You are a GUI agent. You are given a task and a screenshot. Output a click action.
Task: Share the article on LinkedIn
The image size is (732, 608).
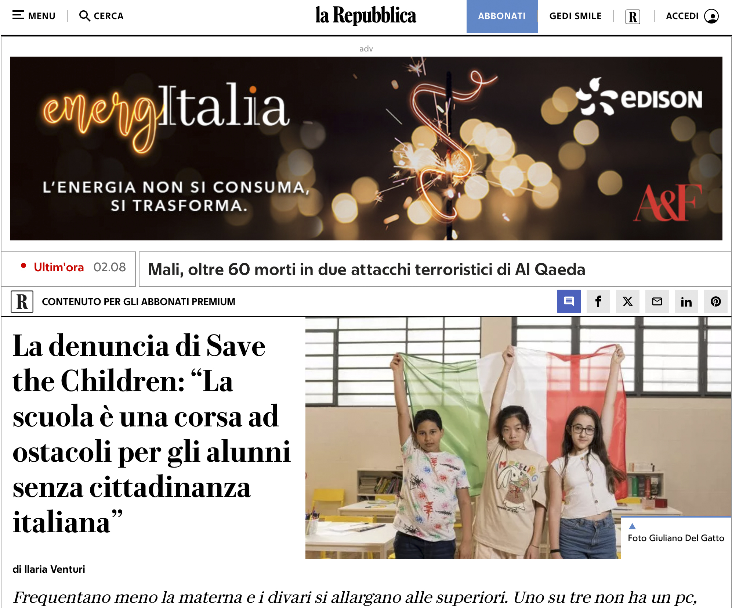tap(686, 301)
